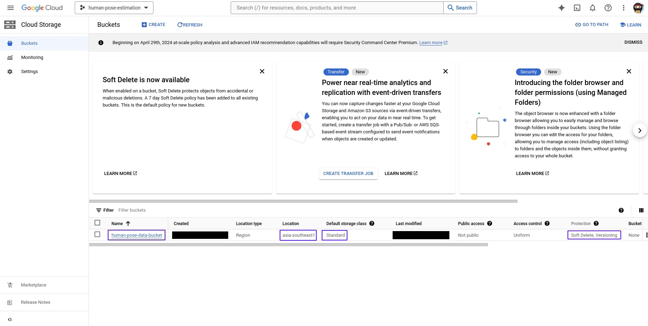Open Protection column help icon

point(596,223)
